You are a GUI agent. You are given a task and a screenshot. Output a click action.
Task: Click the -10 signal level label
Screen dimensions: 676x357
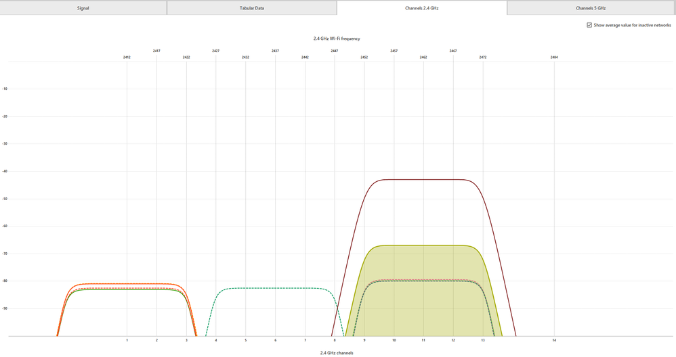(x=4, y=89)
